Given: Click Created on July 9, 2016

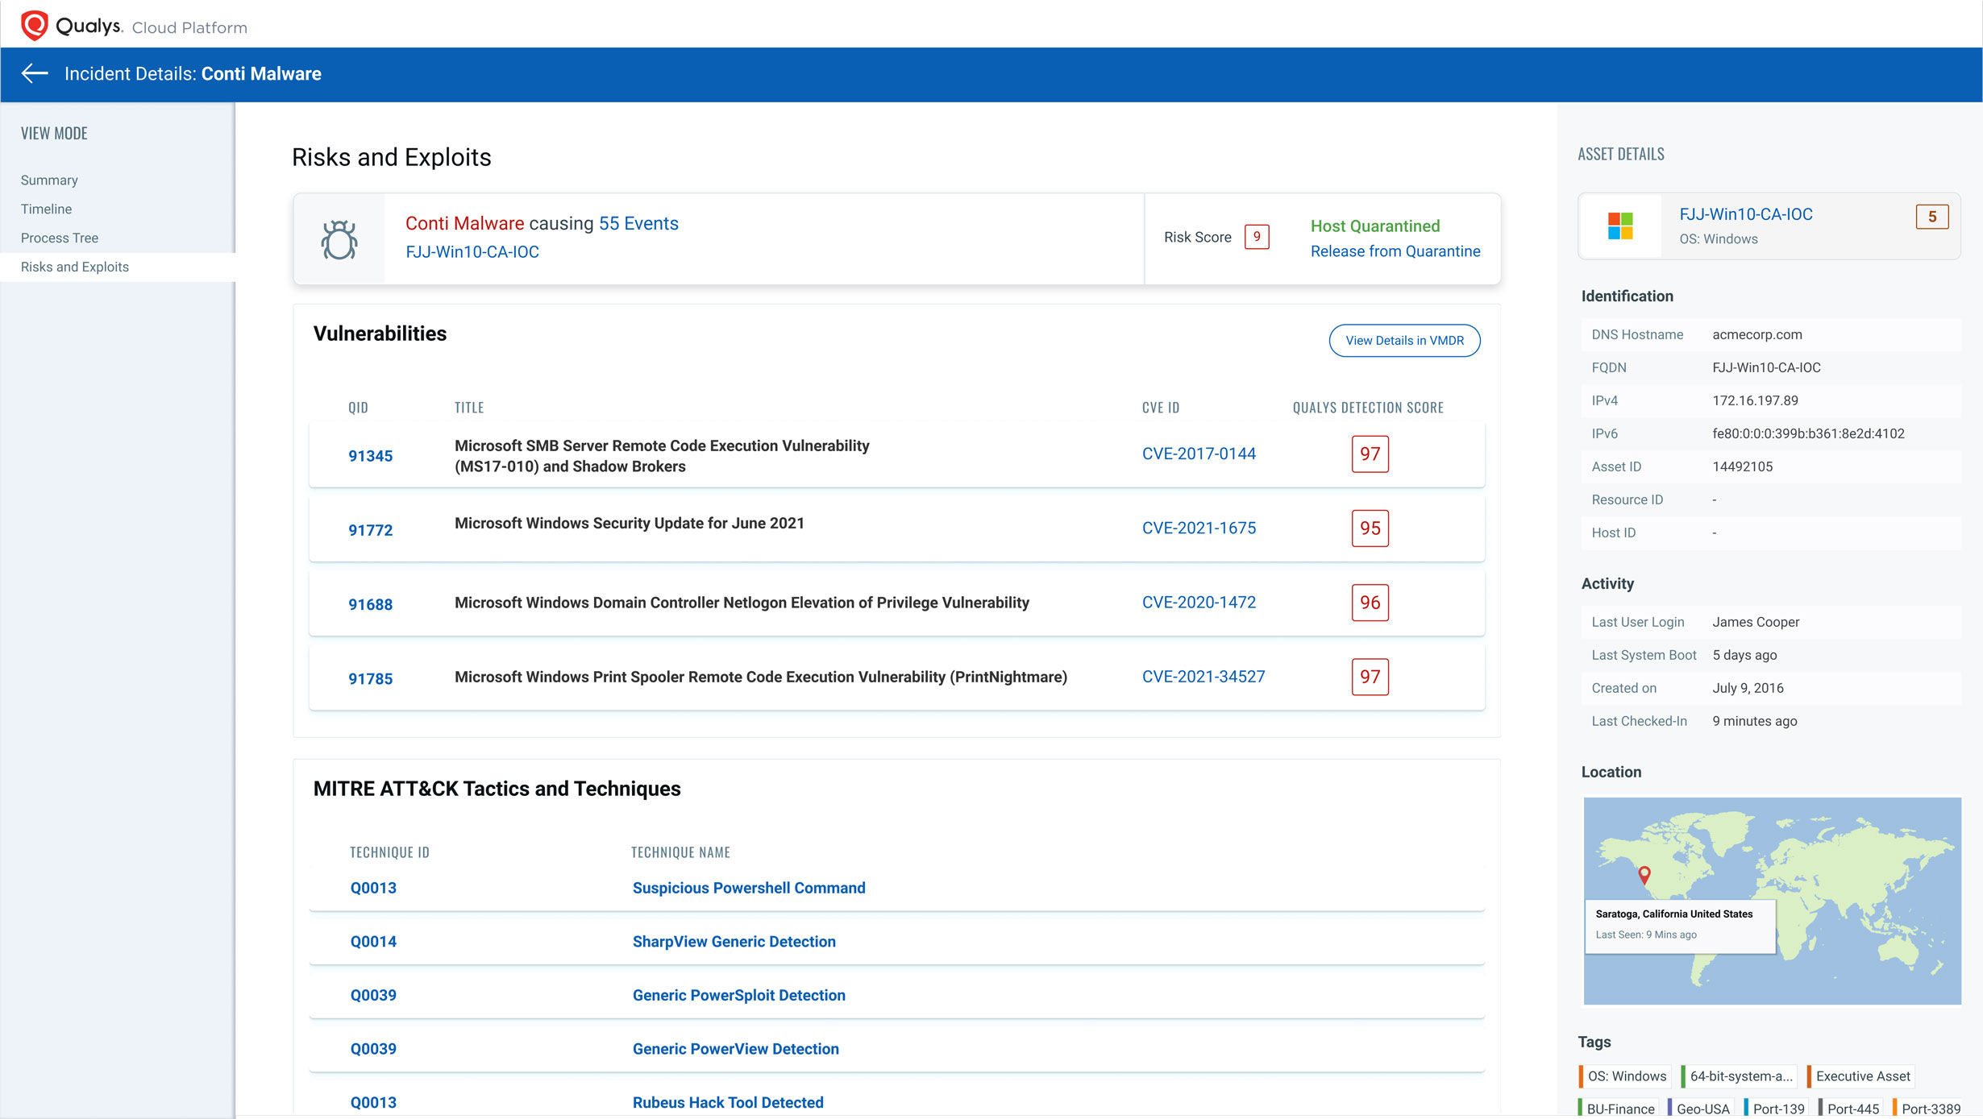Looking at the screenshot, I should pos(1748,688).
